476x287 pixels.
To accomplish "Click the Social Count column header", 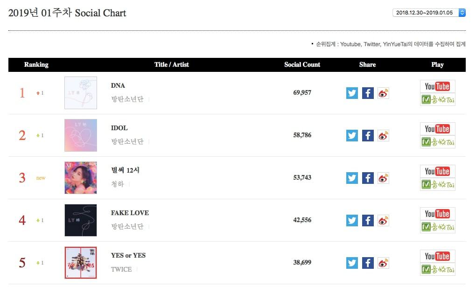I will [302, 65].
